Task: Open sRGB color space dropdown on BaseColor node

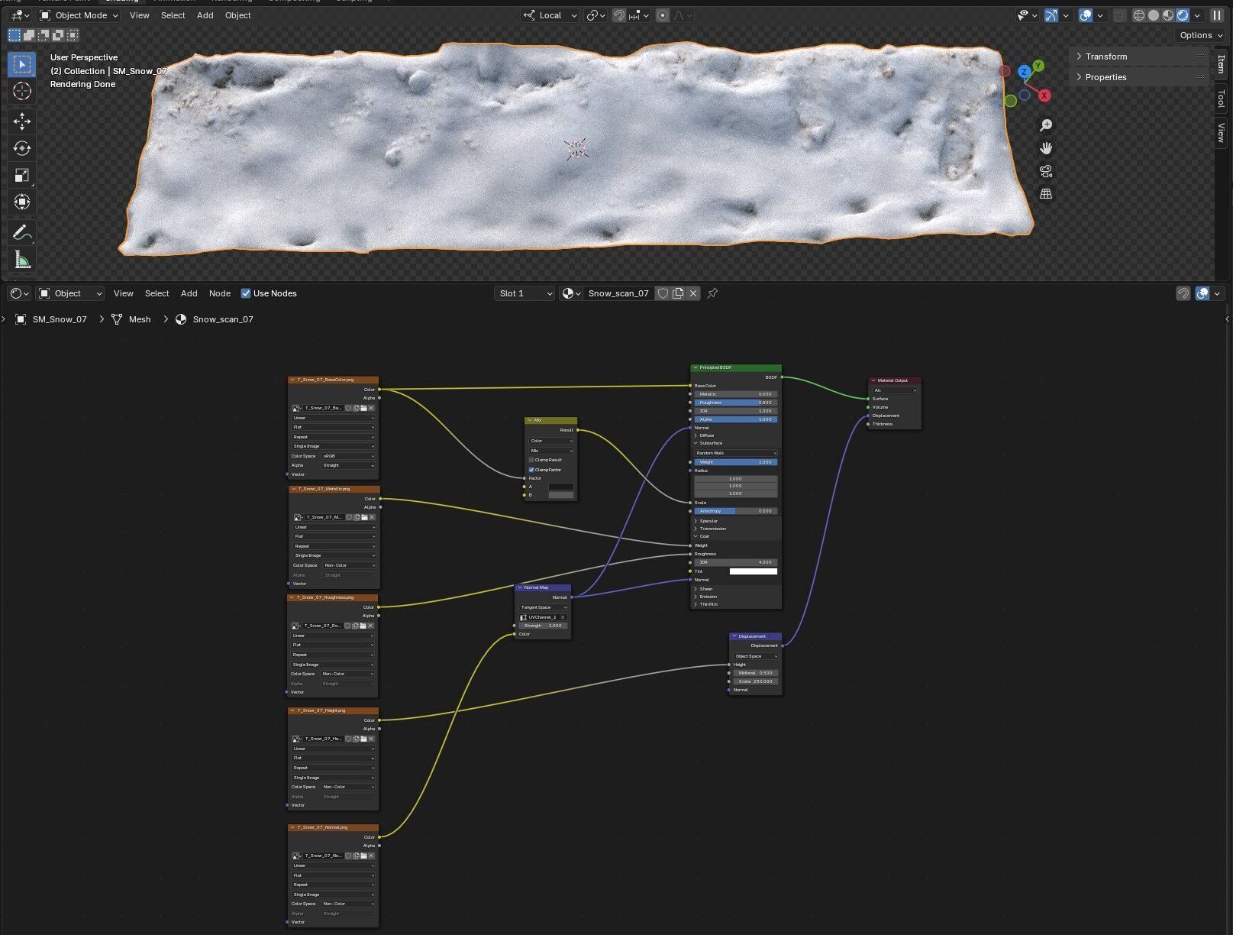Action: click(x=347, y=456)
